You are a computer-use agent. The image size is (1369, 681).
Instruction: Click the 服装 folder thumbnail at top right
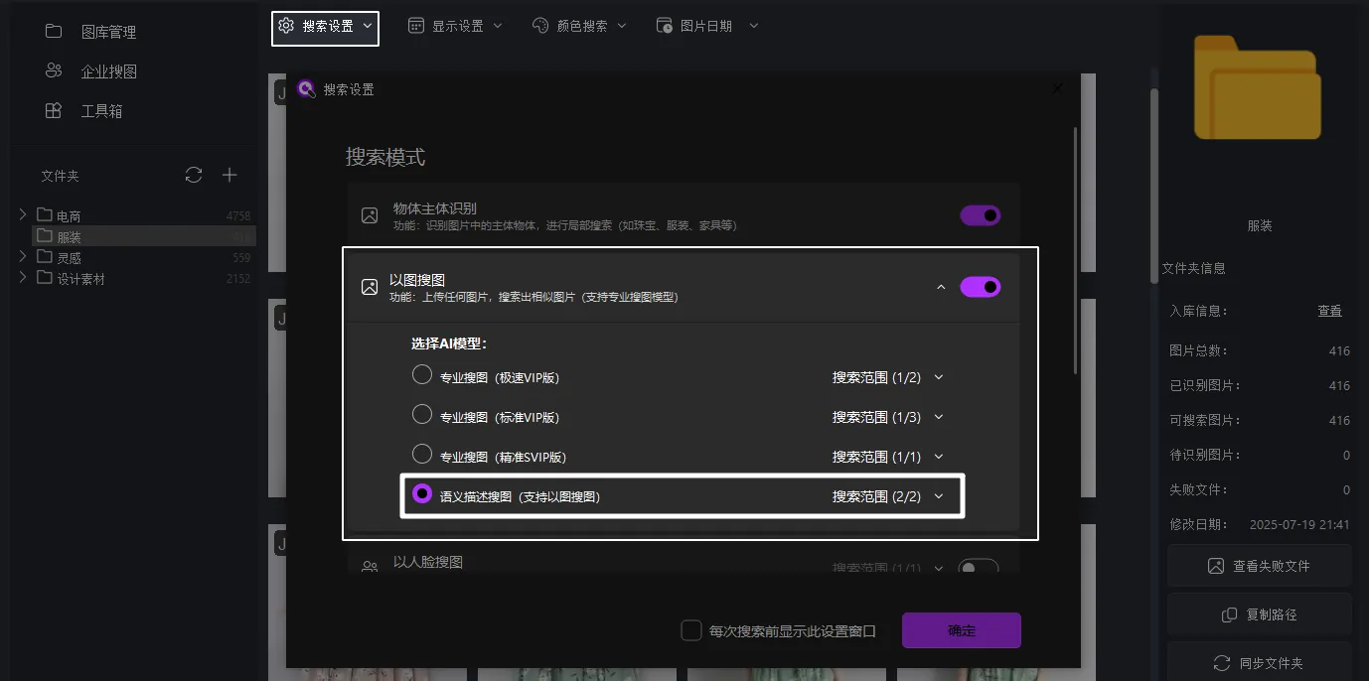pyautogui.click(x=1257, y=88)
